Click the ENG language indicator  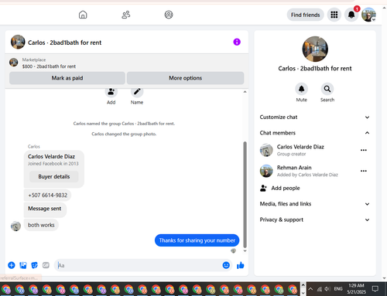(x=338, y=289)
